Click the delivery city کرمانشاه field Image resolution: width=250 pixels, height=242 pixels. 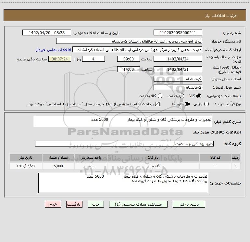pos(178,87)
